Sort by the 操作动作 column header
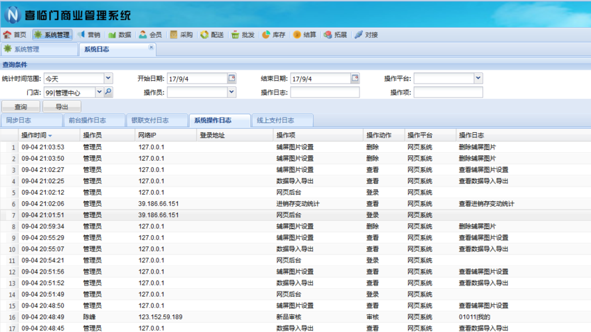Screen dimensions: 591x332 click(x=383, y=135)
